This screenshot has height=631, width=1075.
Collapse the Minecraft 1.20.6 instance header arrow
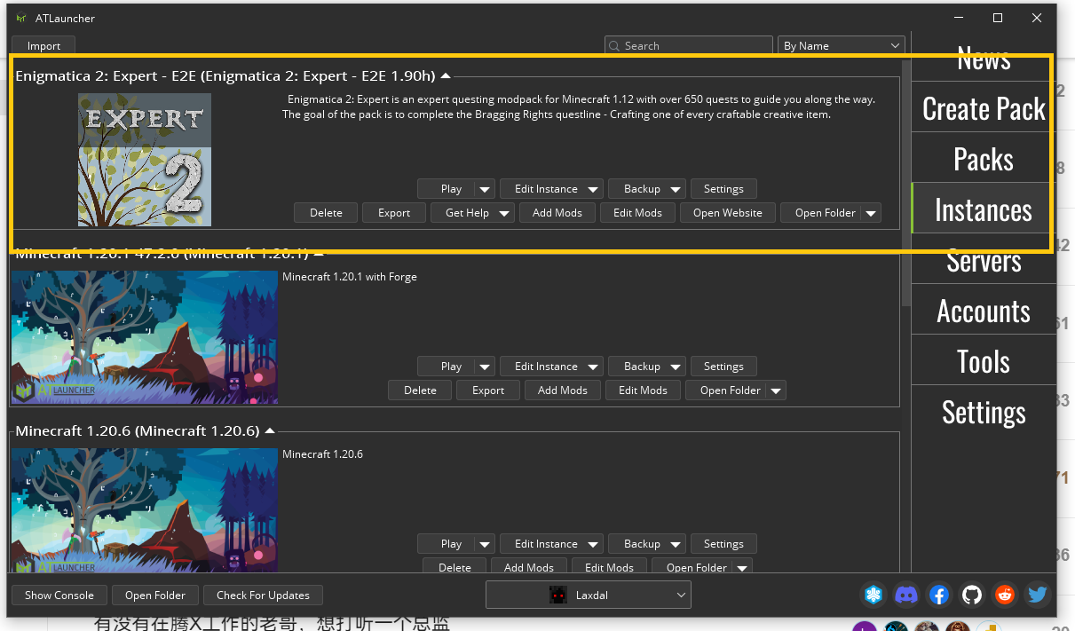tap(270, 431)
